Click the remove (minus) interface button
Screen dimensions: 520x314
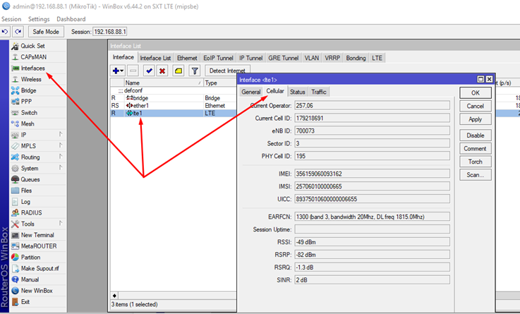(x=133, y=71)
